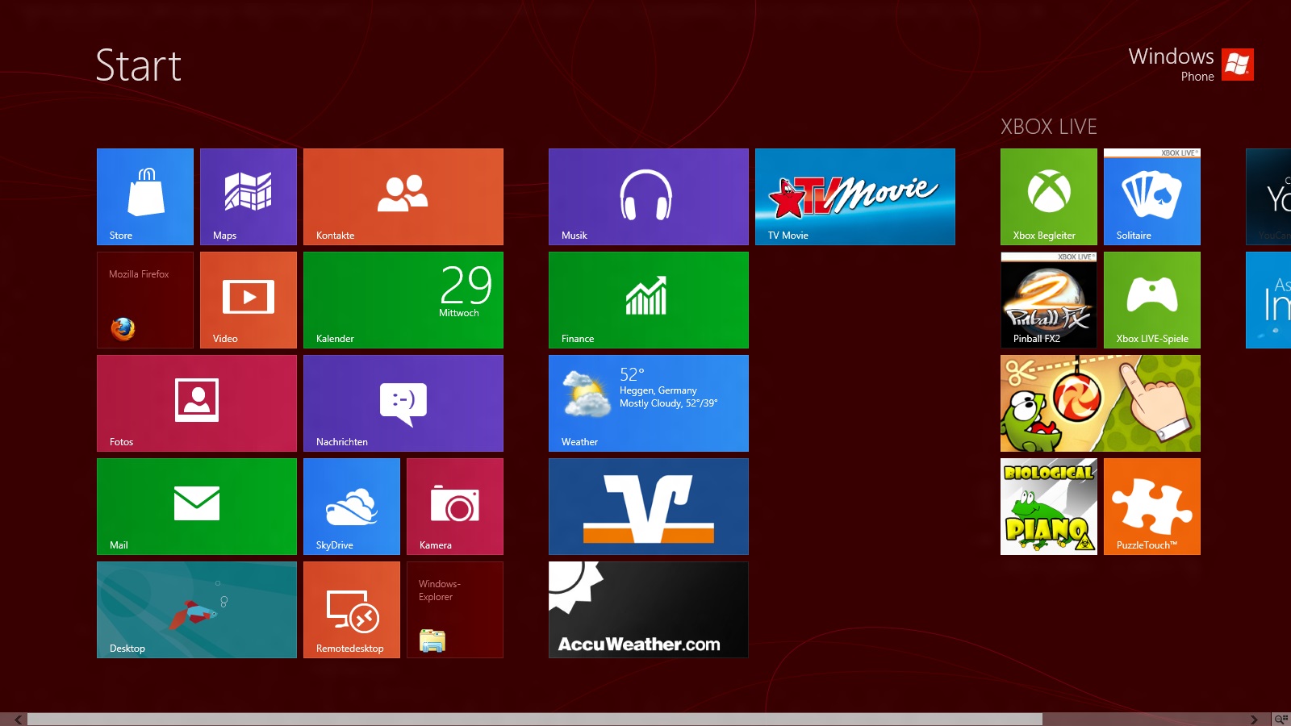1291x726 pixels.
Task: Open the Kalender tile showing 29
Action: pyautogui.click(x=403, y=300)
